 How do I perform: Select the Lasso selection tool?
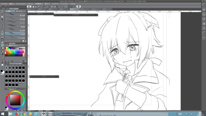coord(2,22)
